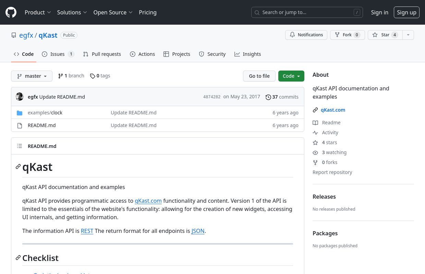Click Report repository
The height and width of the screenshot is (274, 425).
pyautogui.click(x=332, y=172)
